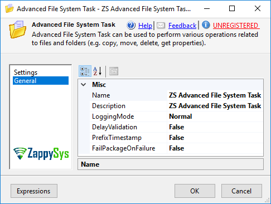The height and width of the screenshot is (204, 271).
Task: Click the blue info icon beside UNREGISTERED
Action: 206,25
